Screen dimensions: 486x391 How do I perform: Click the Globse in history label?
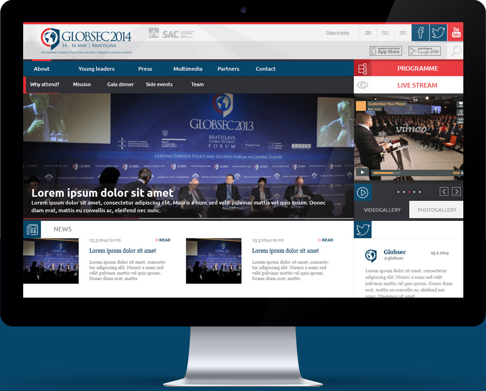click(x=338, y=33)
